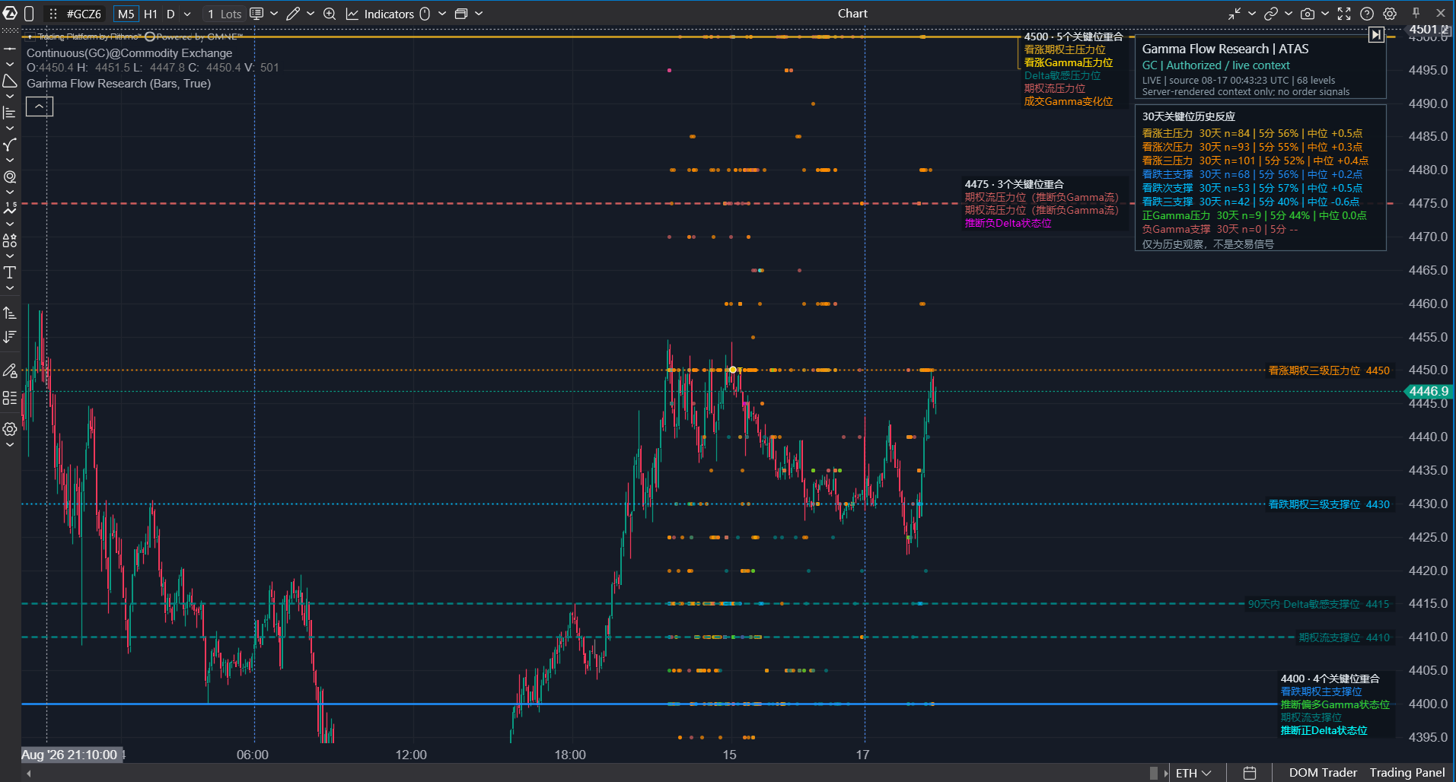Click the Aug '26 21:10:00 time label
This screenshot has height=782, width=1456.
pyautogui.click(x=70, y=755)
